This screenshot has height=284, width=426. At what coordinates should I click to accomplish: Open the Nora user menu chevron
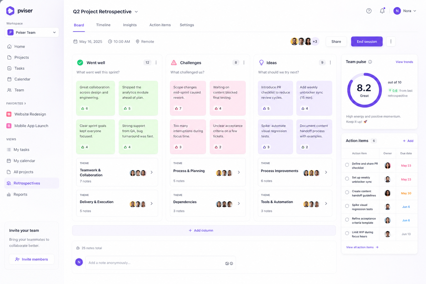pyautogui.click(x=415, y=11)
